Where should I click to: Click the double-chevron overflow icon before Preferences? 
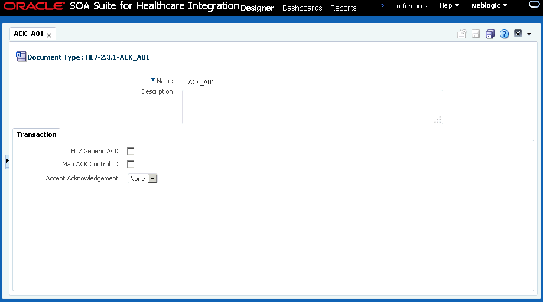click(x=382, y=5)
